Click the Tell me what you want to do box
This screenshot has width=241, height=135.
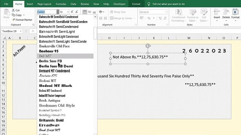(168, 4)
